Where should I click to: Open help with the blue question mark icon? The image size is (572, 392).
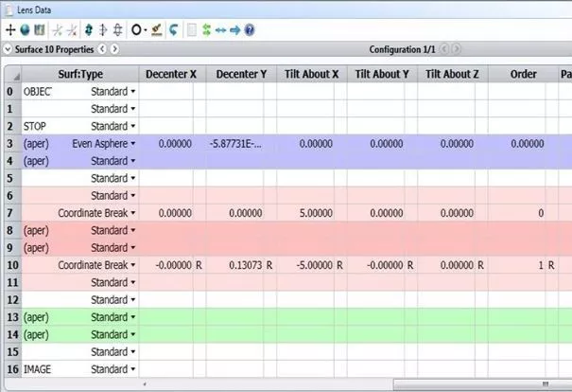click(250, 30)
